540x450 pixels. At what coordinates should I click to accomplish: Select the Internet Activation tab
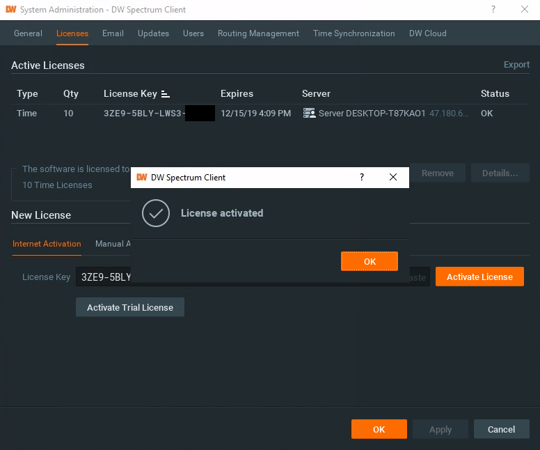[47, 244]
